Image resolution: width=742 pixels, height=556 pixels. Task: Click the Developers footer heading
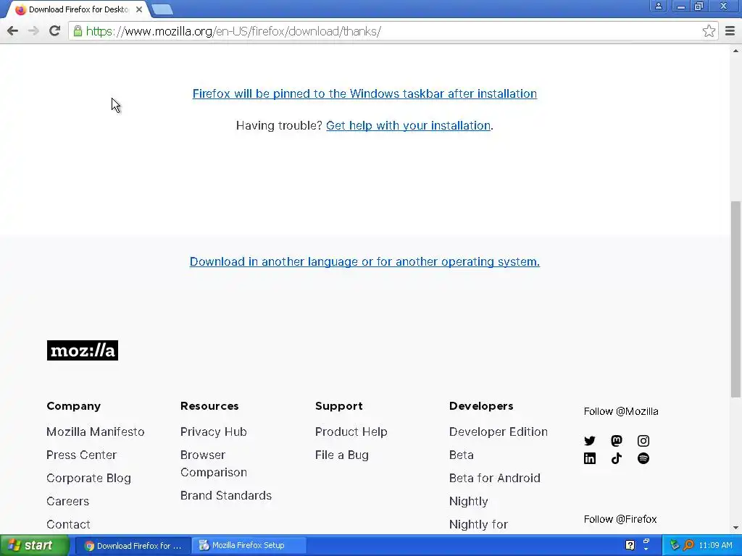point(481,406)
